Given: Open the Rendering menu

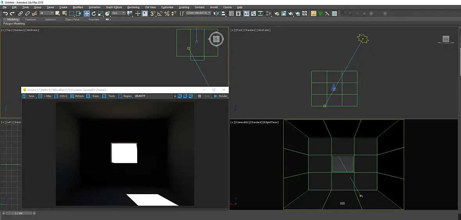Looking at the screenshot, I should click(x=133, y=7).
